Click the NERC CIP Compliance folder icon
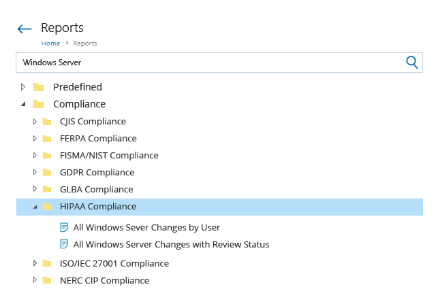The height and width of the screenshot is (306, 436). pyautogui.click(x=47, y=280)
